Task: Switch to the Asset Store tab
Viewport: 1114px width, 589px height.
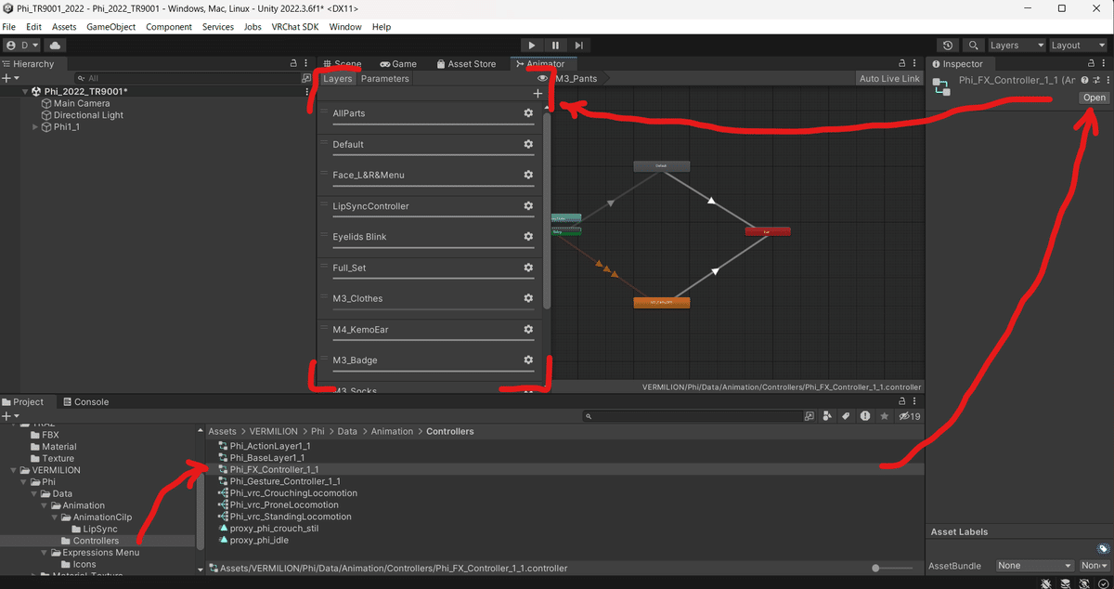Action: tap(465, 64)
